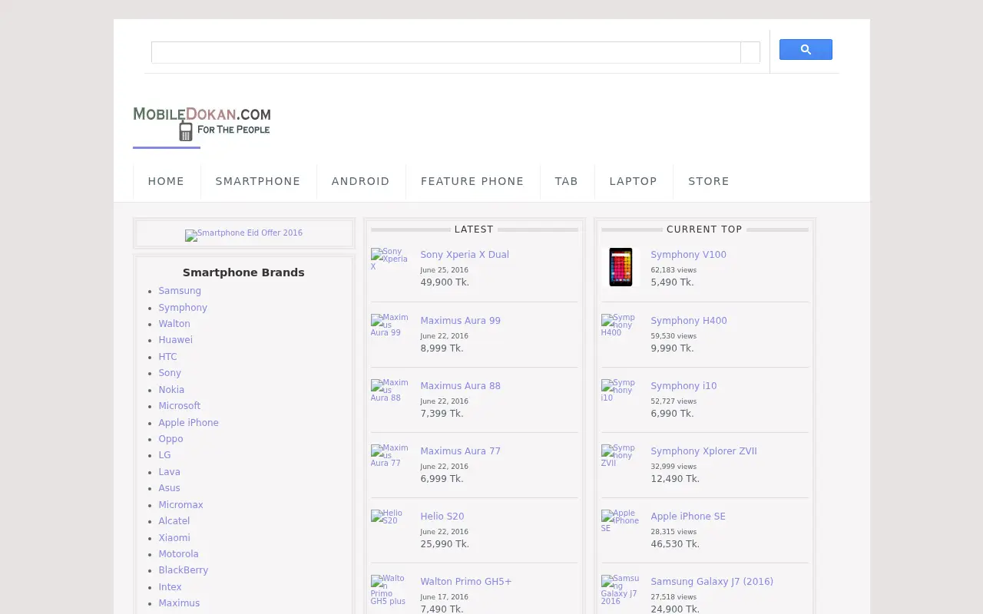Open the Samsung Galaxy J7 (2016) title link
Image resolution: width=983 pixels, height=614 pixels.
tap(712, 582)
